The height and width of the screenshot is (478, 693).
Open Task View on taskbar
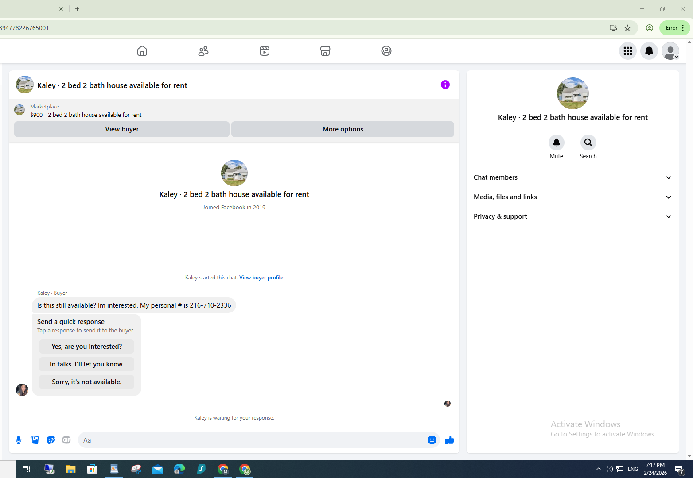coord(27,469)
